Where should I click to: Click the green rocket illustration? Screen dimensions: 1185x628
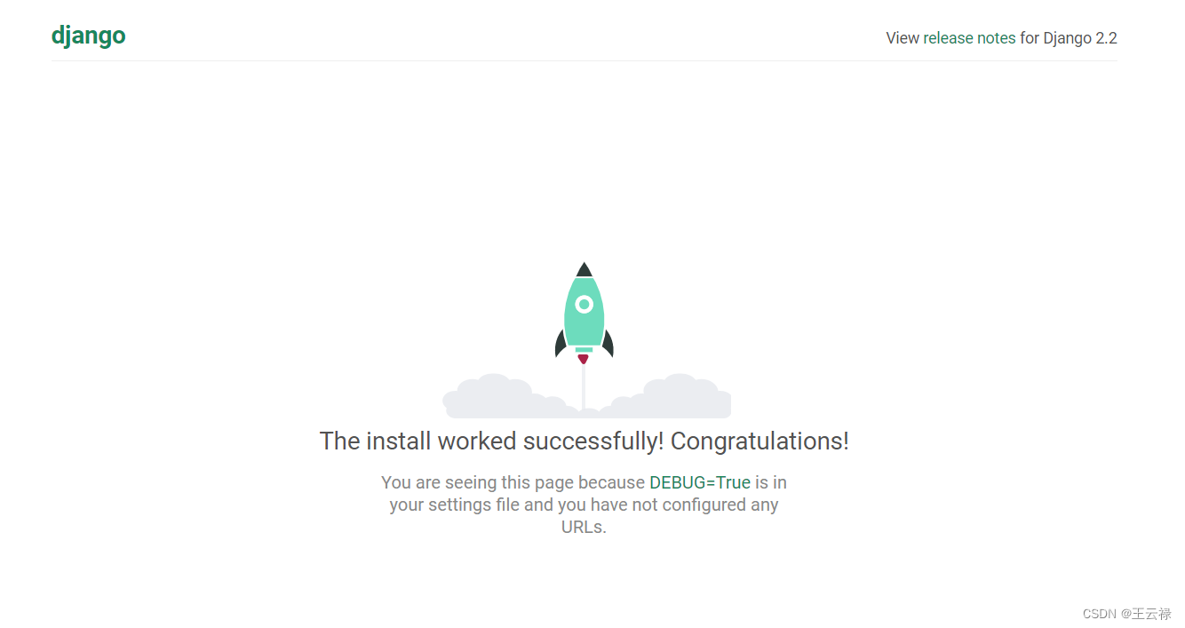[x=585, y=313]
